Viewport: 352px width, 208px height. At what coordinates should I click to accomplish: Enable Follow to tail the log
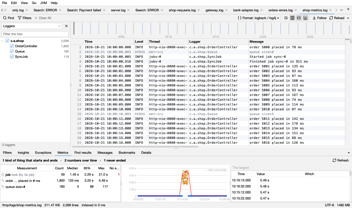[320, 18]
